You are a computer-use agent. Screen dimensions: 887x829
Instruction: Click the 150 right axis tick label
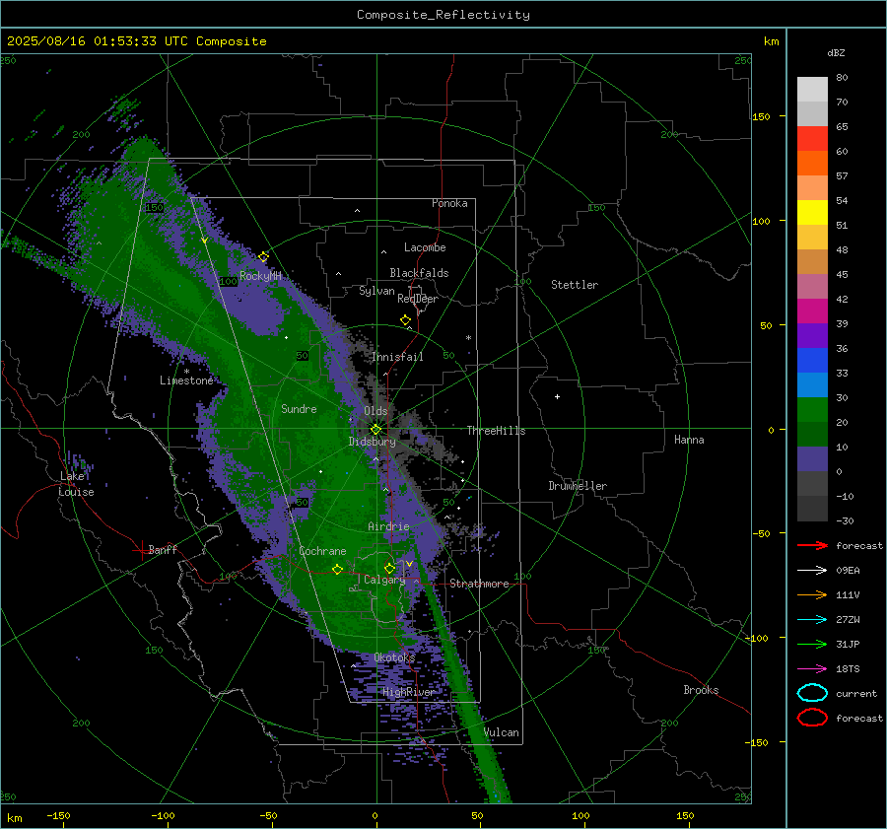(x=762, y=116)
